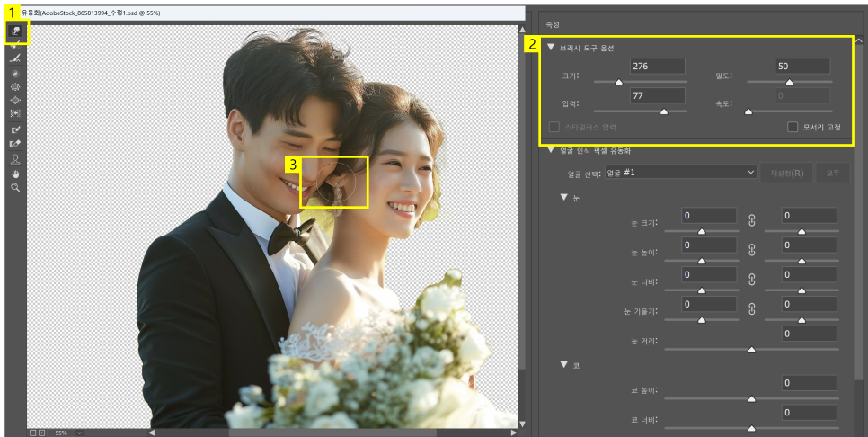
Task: Click the right 눈 크기 value field
Action: pos(810,216)
